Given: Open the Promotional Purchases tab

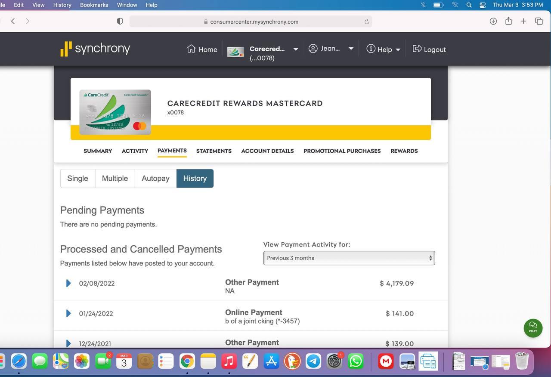Looking at the screenshot, I should coord(342,151).
